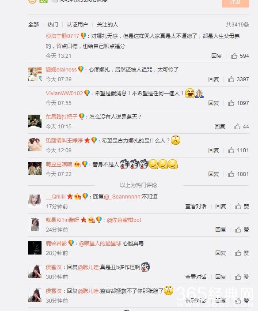Viewport: 258px width, 311px height.
Task: Select the 认证用户 tab
Action: coord(77,25)
